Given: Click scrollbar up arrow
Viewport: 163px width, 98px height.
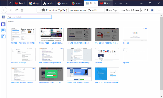Looking at the screenshot, I should coord(161,16).
